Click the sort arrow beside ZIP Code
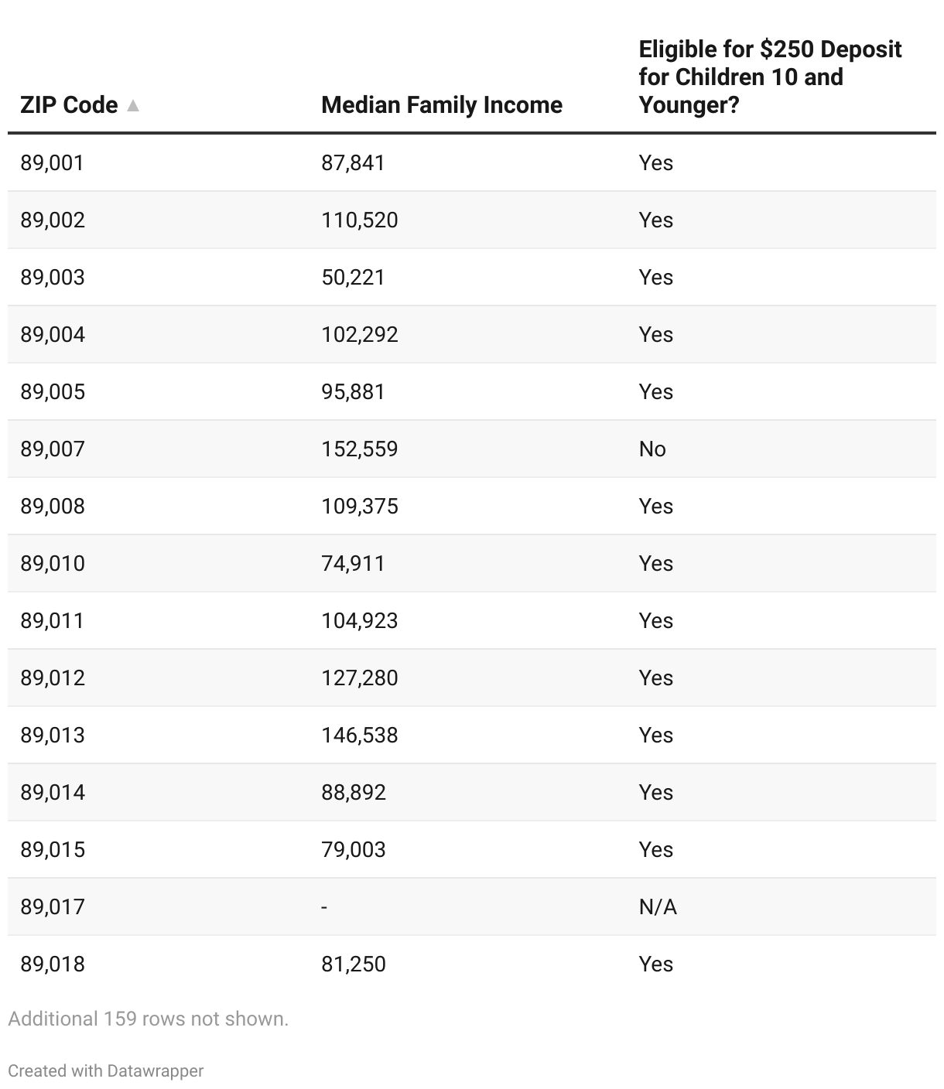 pos(133,105)
